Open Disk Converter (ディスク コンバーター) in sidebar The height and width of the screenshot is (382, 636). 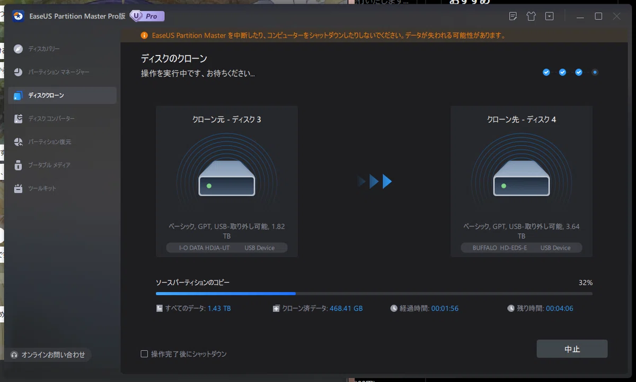(62, 119)
